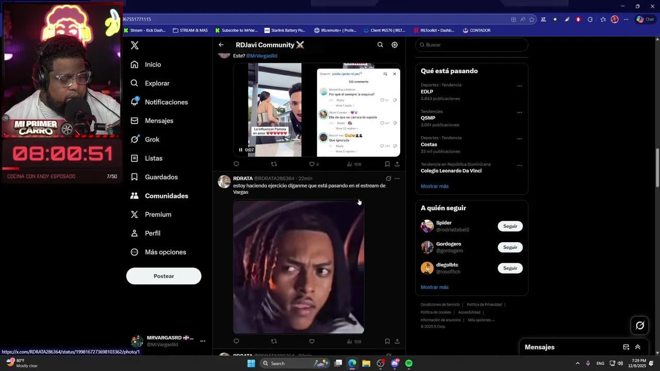Open more options for QSMP trend
Screen dimensions: 660x371
[519, 112]
